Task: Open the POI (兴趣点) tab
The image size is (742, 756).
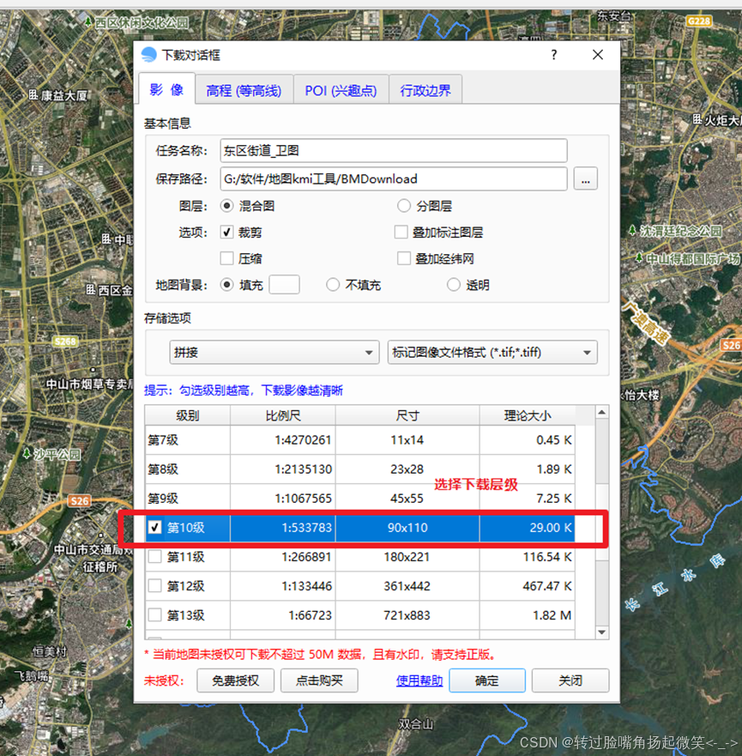Action: pos(341,90)
